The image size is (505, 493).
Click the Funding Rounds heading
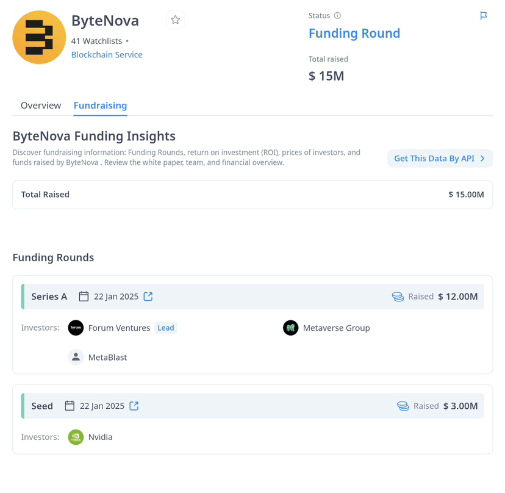tap(53, 257)
